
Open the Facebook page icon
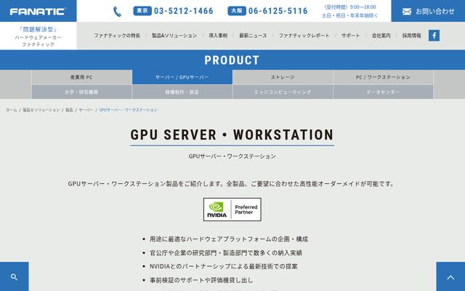434,36
